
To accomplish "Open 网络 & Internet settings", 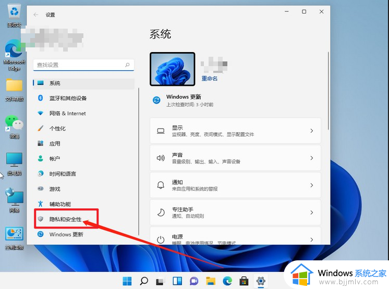I will (84, 114).
